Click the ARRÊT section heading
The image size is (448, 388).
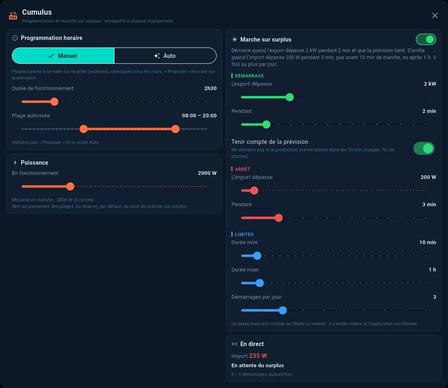[x=242, y=169]
